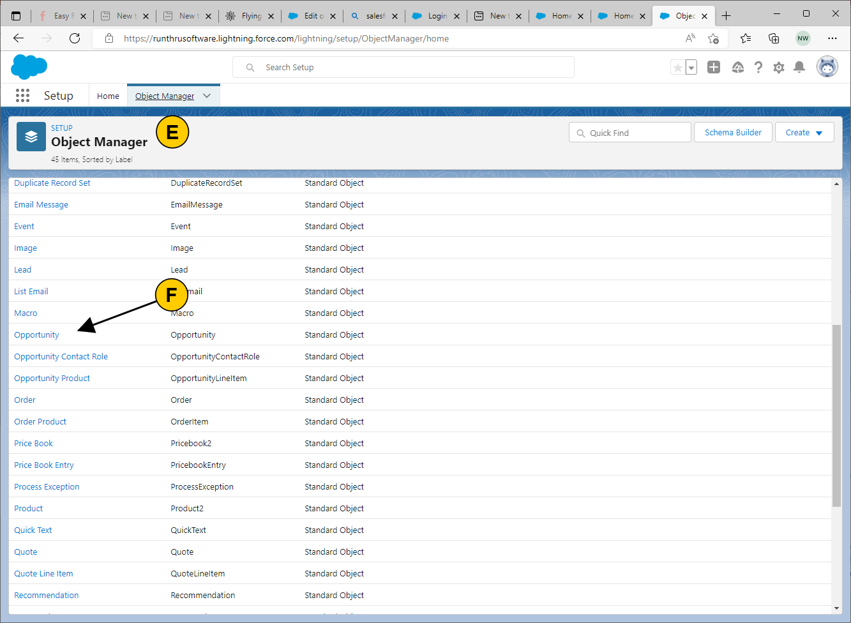
Task: Expand the Object Manager tab chevron
Action: click(207, 96)
